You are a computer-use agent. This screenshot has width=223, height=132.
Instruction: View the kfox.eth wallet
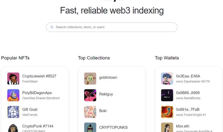click(183, 126)
